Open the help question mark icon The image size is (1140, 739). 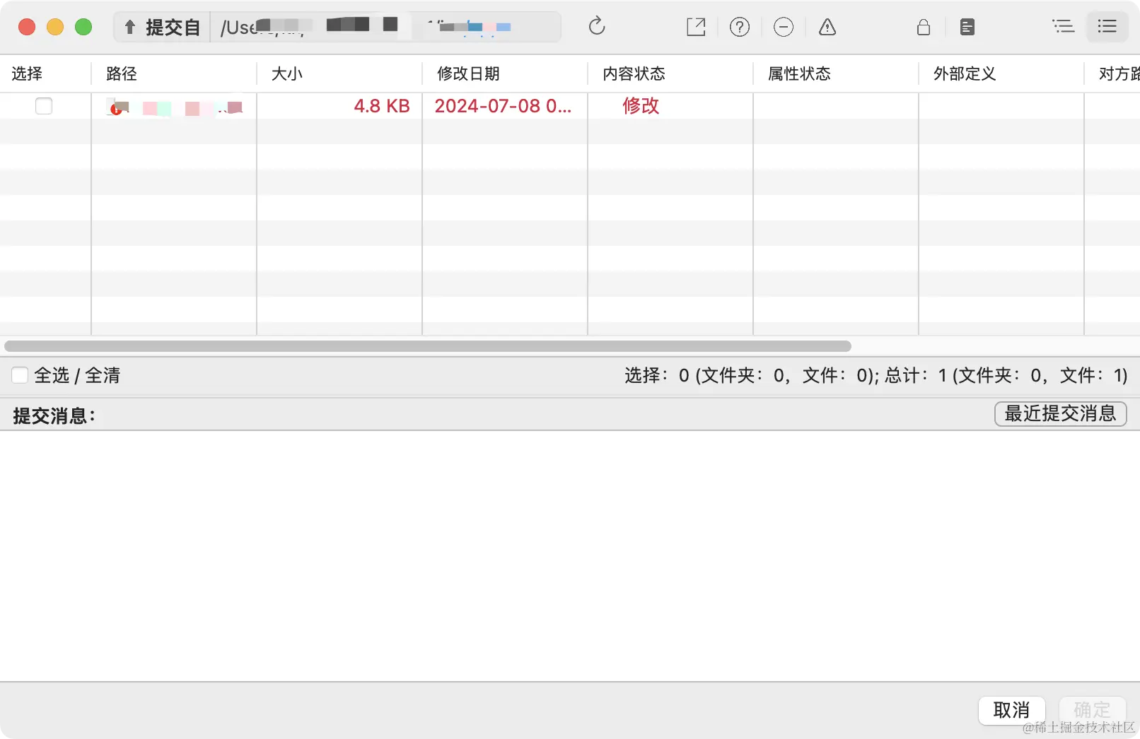pos(740,27)
